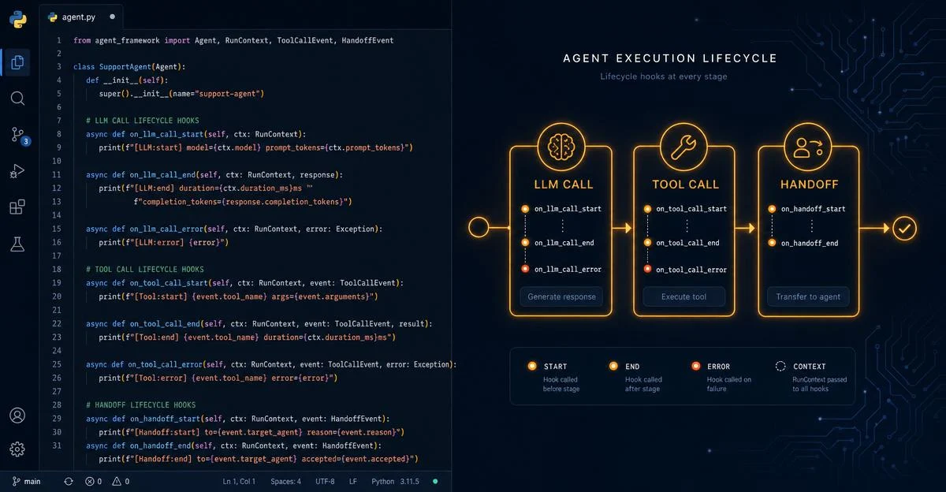Click on_llm_call_start hook label
This screenshot has width=946, height=492.
tap(568, 209)
